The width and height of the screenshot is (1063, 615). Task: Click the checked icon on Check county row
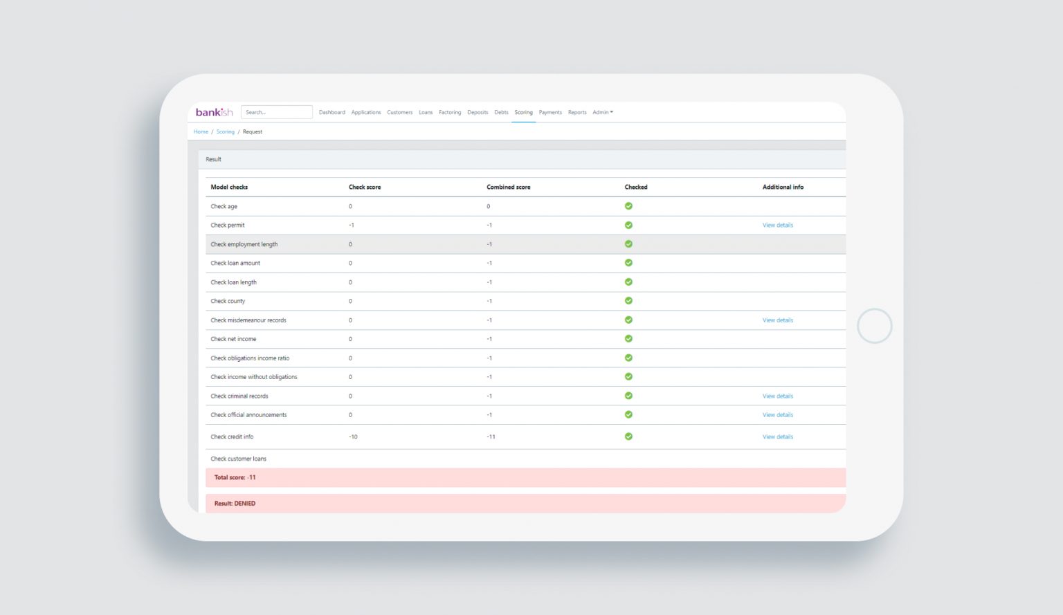pyautogui.click(x=628, y=301)
